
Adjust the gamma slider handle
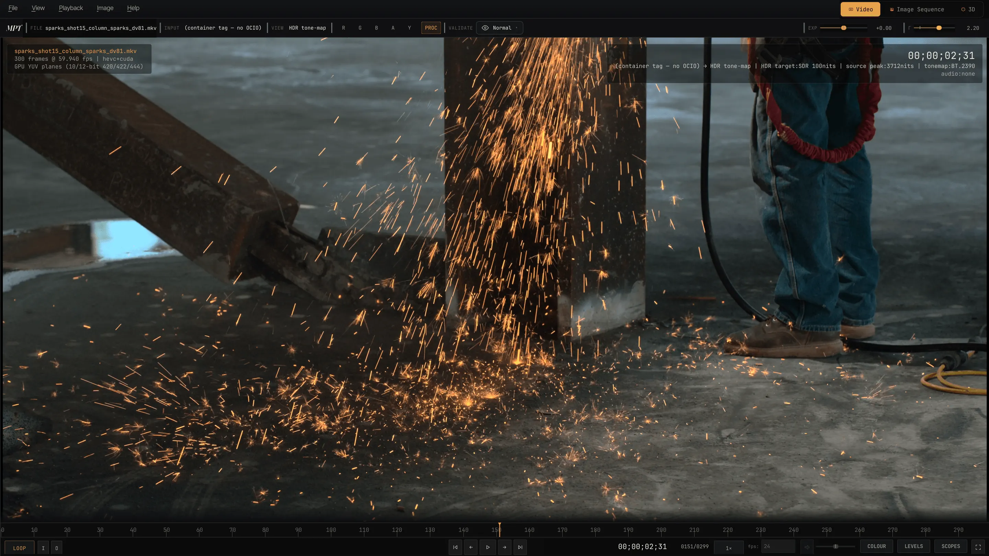(x=939, y=28)
